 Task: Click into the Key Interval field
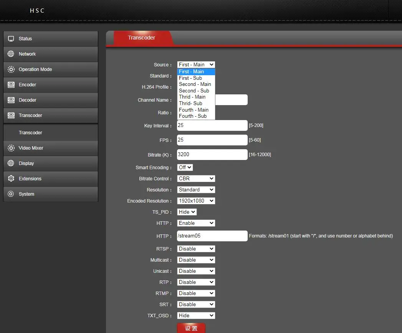point(212,125)
